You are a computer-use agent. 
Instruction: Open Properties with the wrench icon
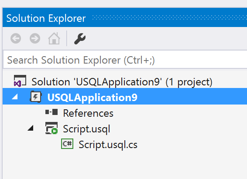(80, 39)
